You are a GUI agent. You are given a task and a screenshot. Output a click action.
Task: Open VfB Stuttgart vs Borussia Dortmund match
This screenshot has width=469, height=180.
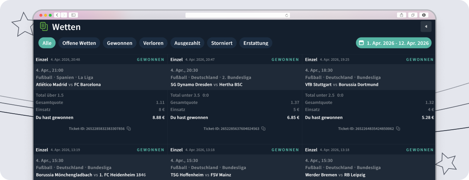click(342, 85)
